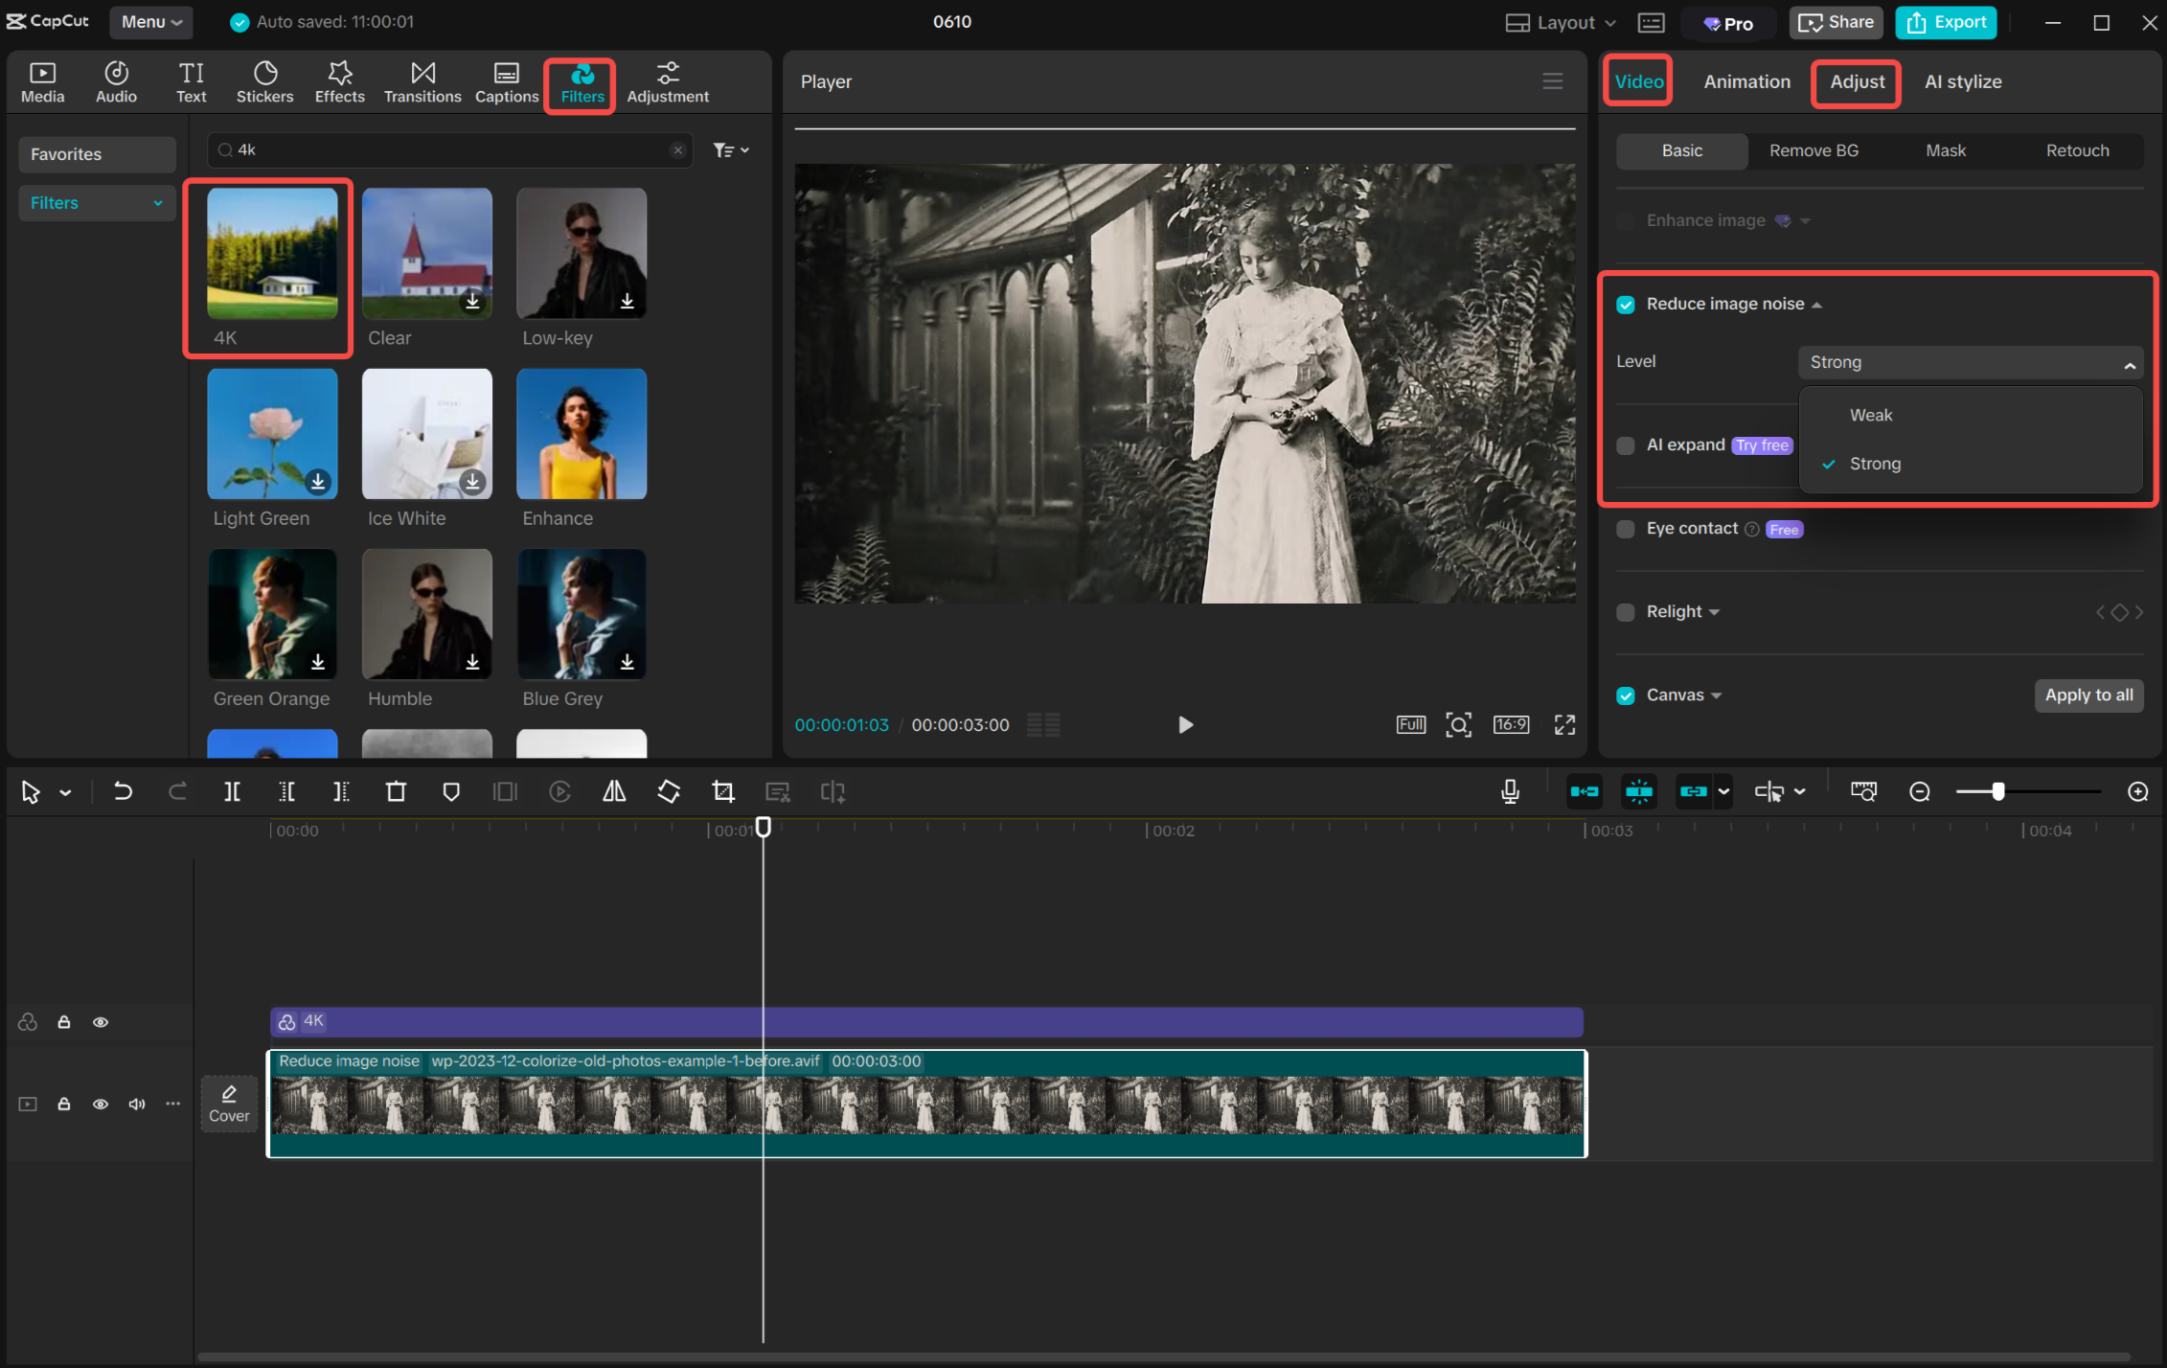Open the Audio panel
This screenshot has height=1368, width=2167.
click(x=115, y=81)
